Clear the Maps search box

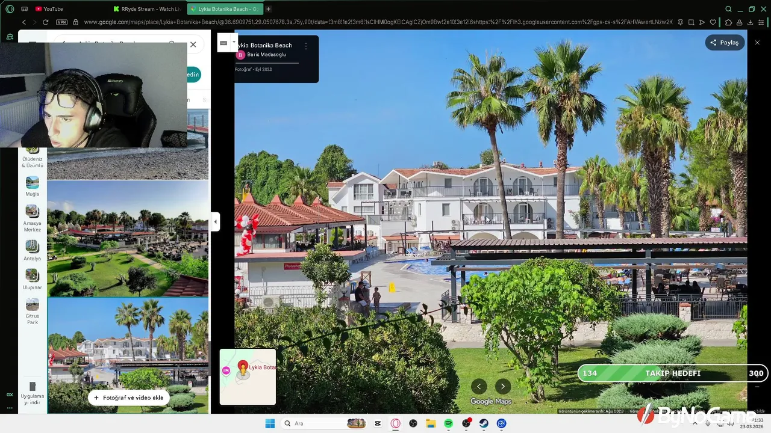click(193, 45)
